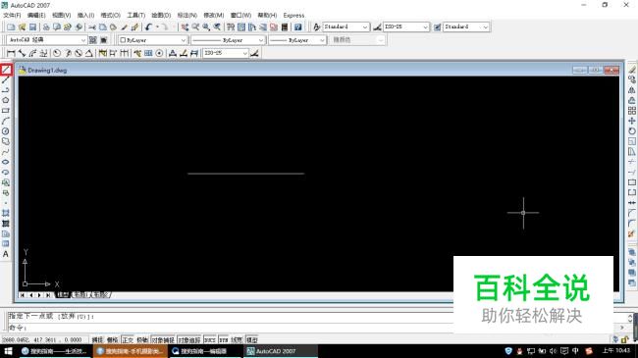Click AutoCAD 2007 taskbar button
The height and width of the screenshot is (358, 638).
(x=281, y=351)
